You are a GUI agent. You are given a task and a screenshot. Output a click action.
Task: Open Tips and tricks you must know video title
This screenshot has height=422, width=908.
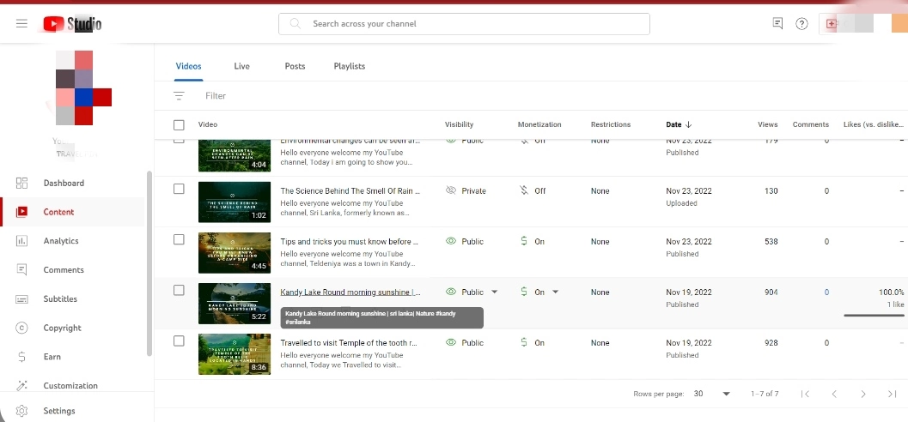349,242
